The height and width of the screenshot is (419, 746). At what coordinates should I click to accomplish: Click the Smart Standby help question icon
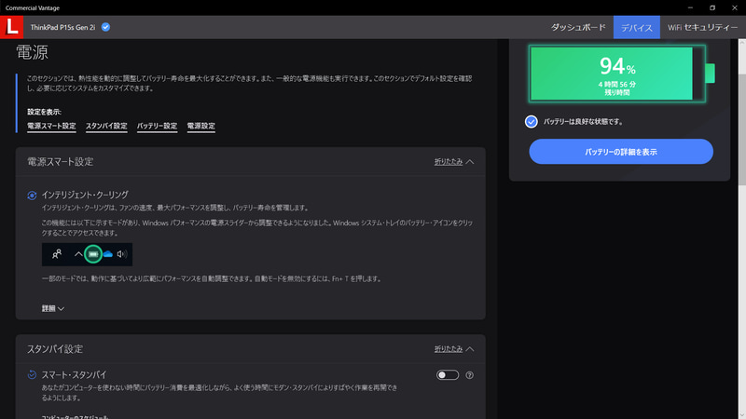pos(470,375)
